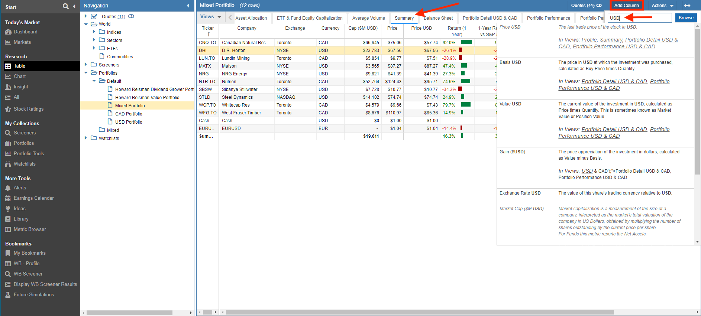Collapse the Portfolios tree node
This screenshot has width=701, height=316.
click(x=86, y=73)
